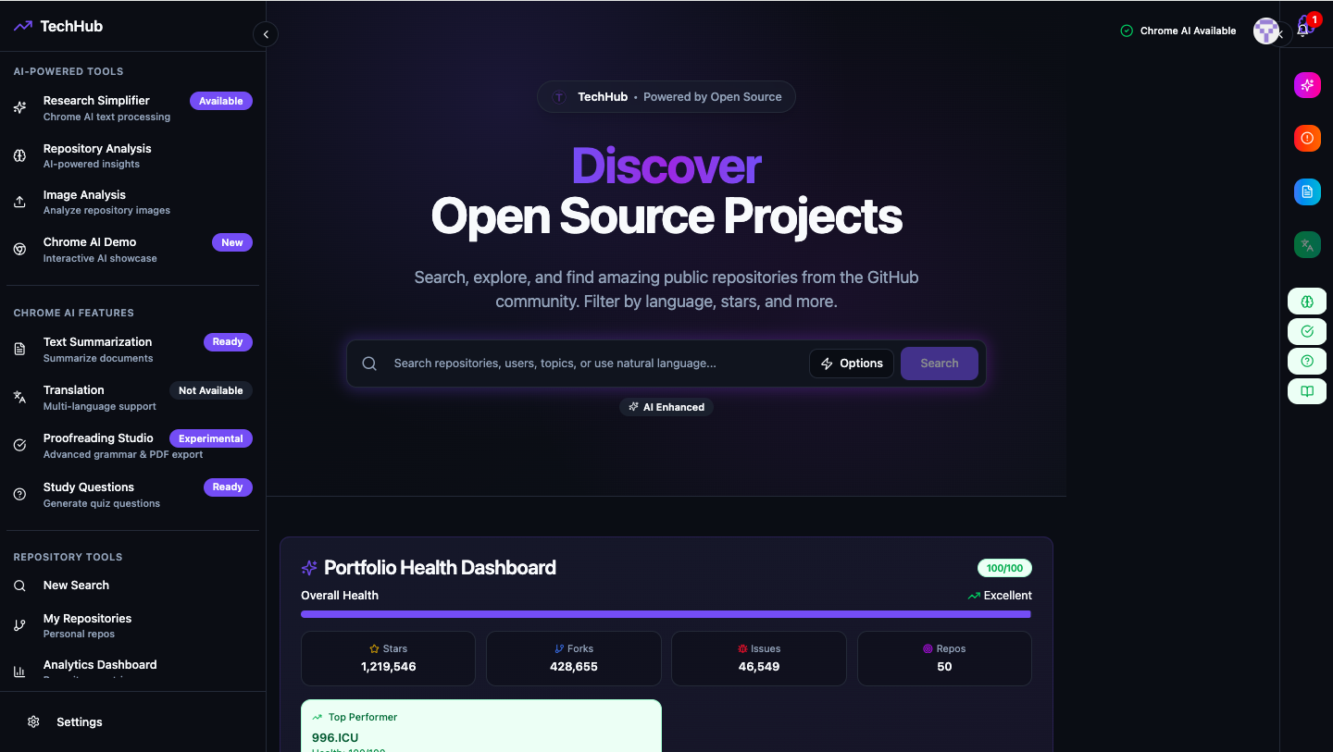Screen dimensions: 1333x752
Task: Open Chrome AI Demo
Action: pos(133,249)
